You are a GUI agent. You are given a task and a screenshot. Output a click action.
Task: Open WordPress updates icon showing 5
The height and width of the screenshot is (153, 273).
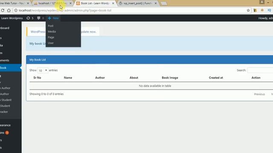point(30,18)
